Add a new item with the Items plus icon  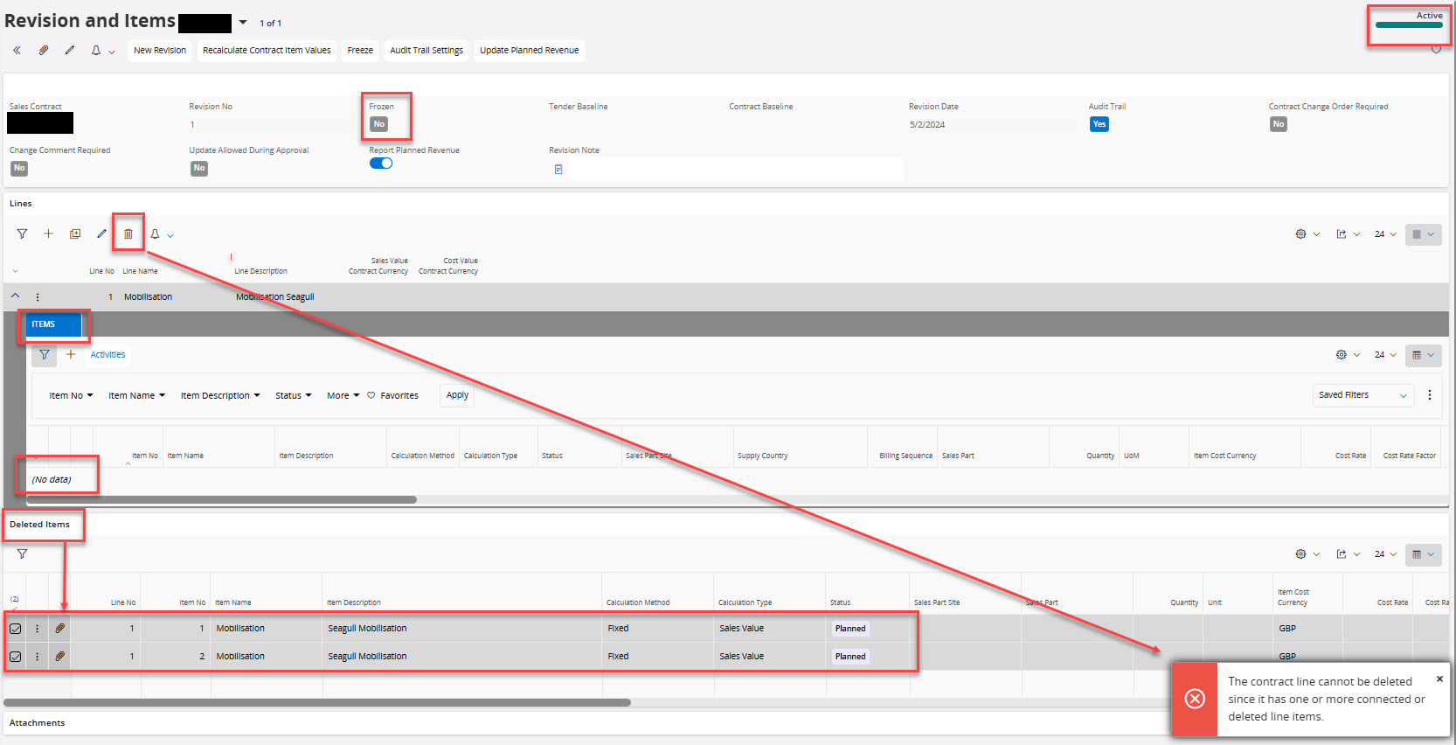[71, 355]
